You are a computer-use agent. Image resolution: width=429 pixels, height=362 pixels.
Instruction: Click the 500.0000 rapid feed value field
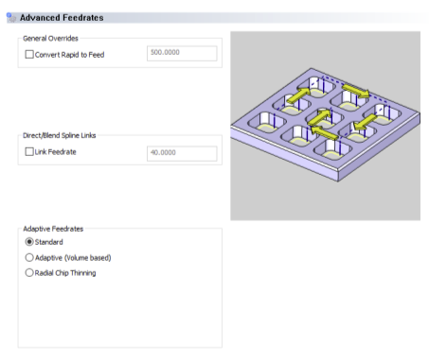tap(182, 53)
